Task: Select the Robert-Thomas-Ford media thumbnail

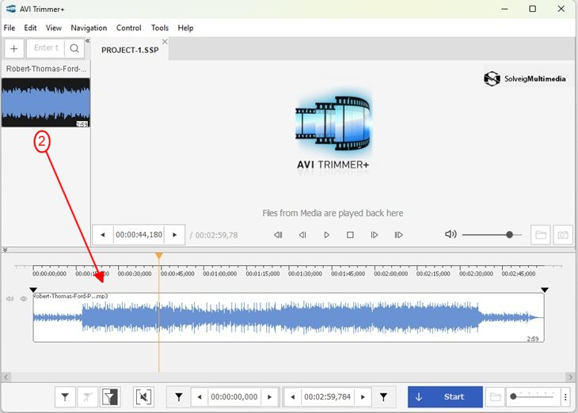Action: 46,102
